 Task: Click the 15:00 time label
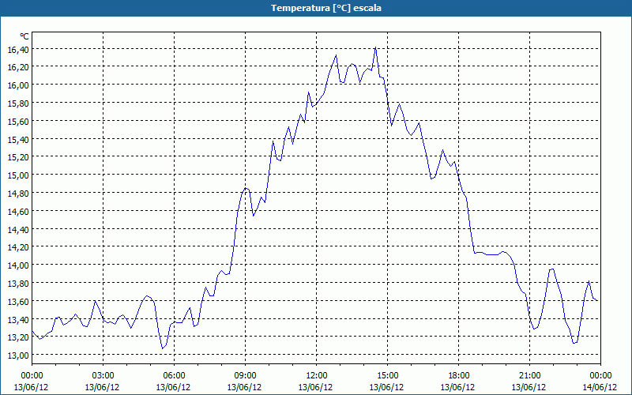387,376
